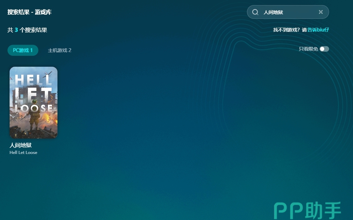Open the 主机游戏 tab
The height and width of the screenshot is (220, 353).
[60, 50]
